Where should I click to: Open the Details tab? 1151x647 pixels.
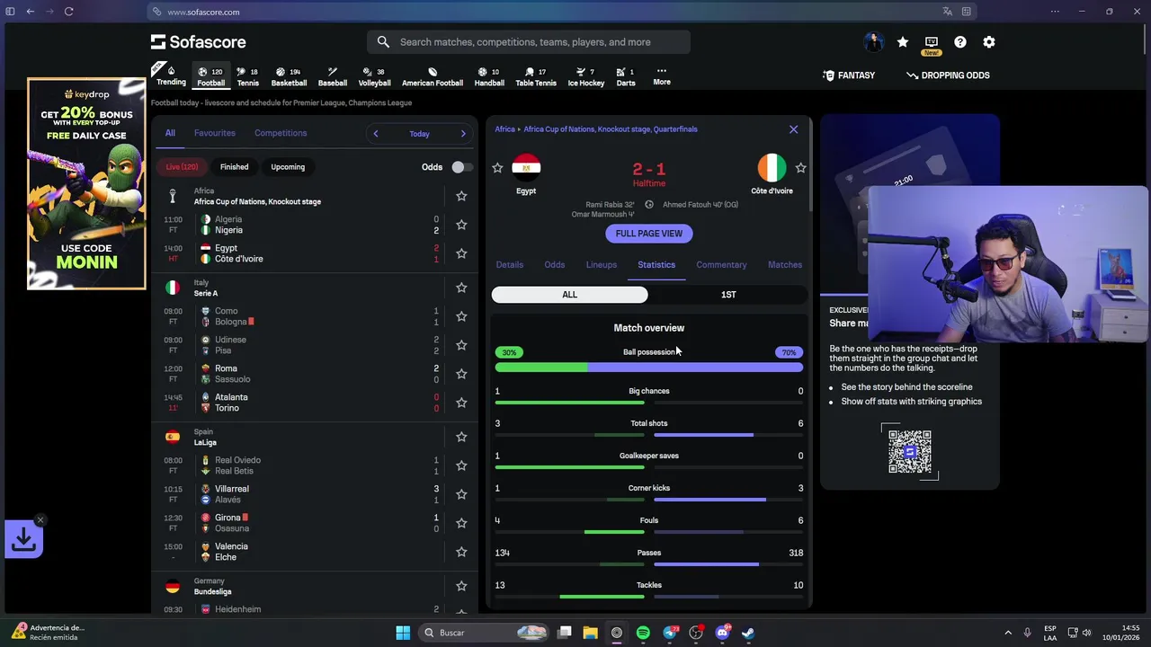pos(509,265)
